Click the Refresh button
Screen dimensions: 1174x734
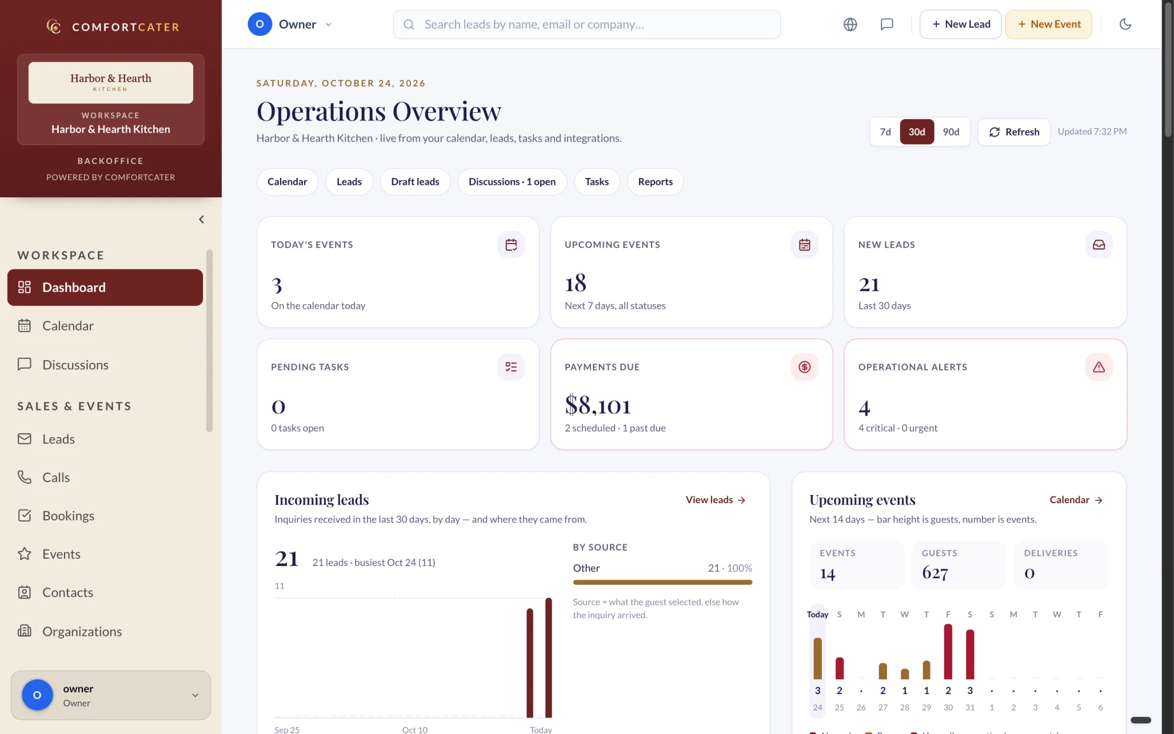[1014, 132]
